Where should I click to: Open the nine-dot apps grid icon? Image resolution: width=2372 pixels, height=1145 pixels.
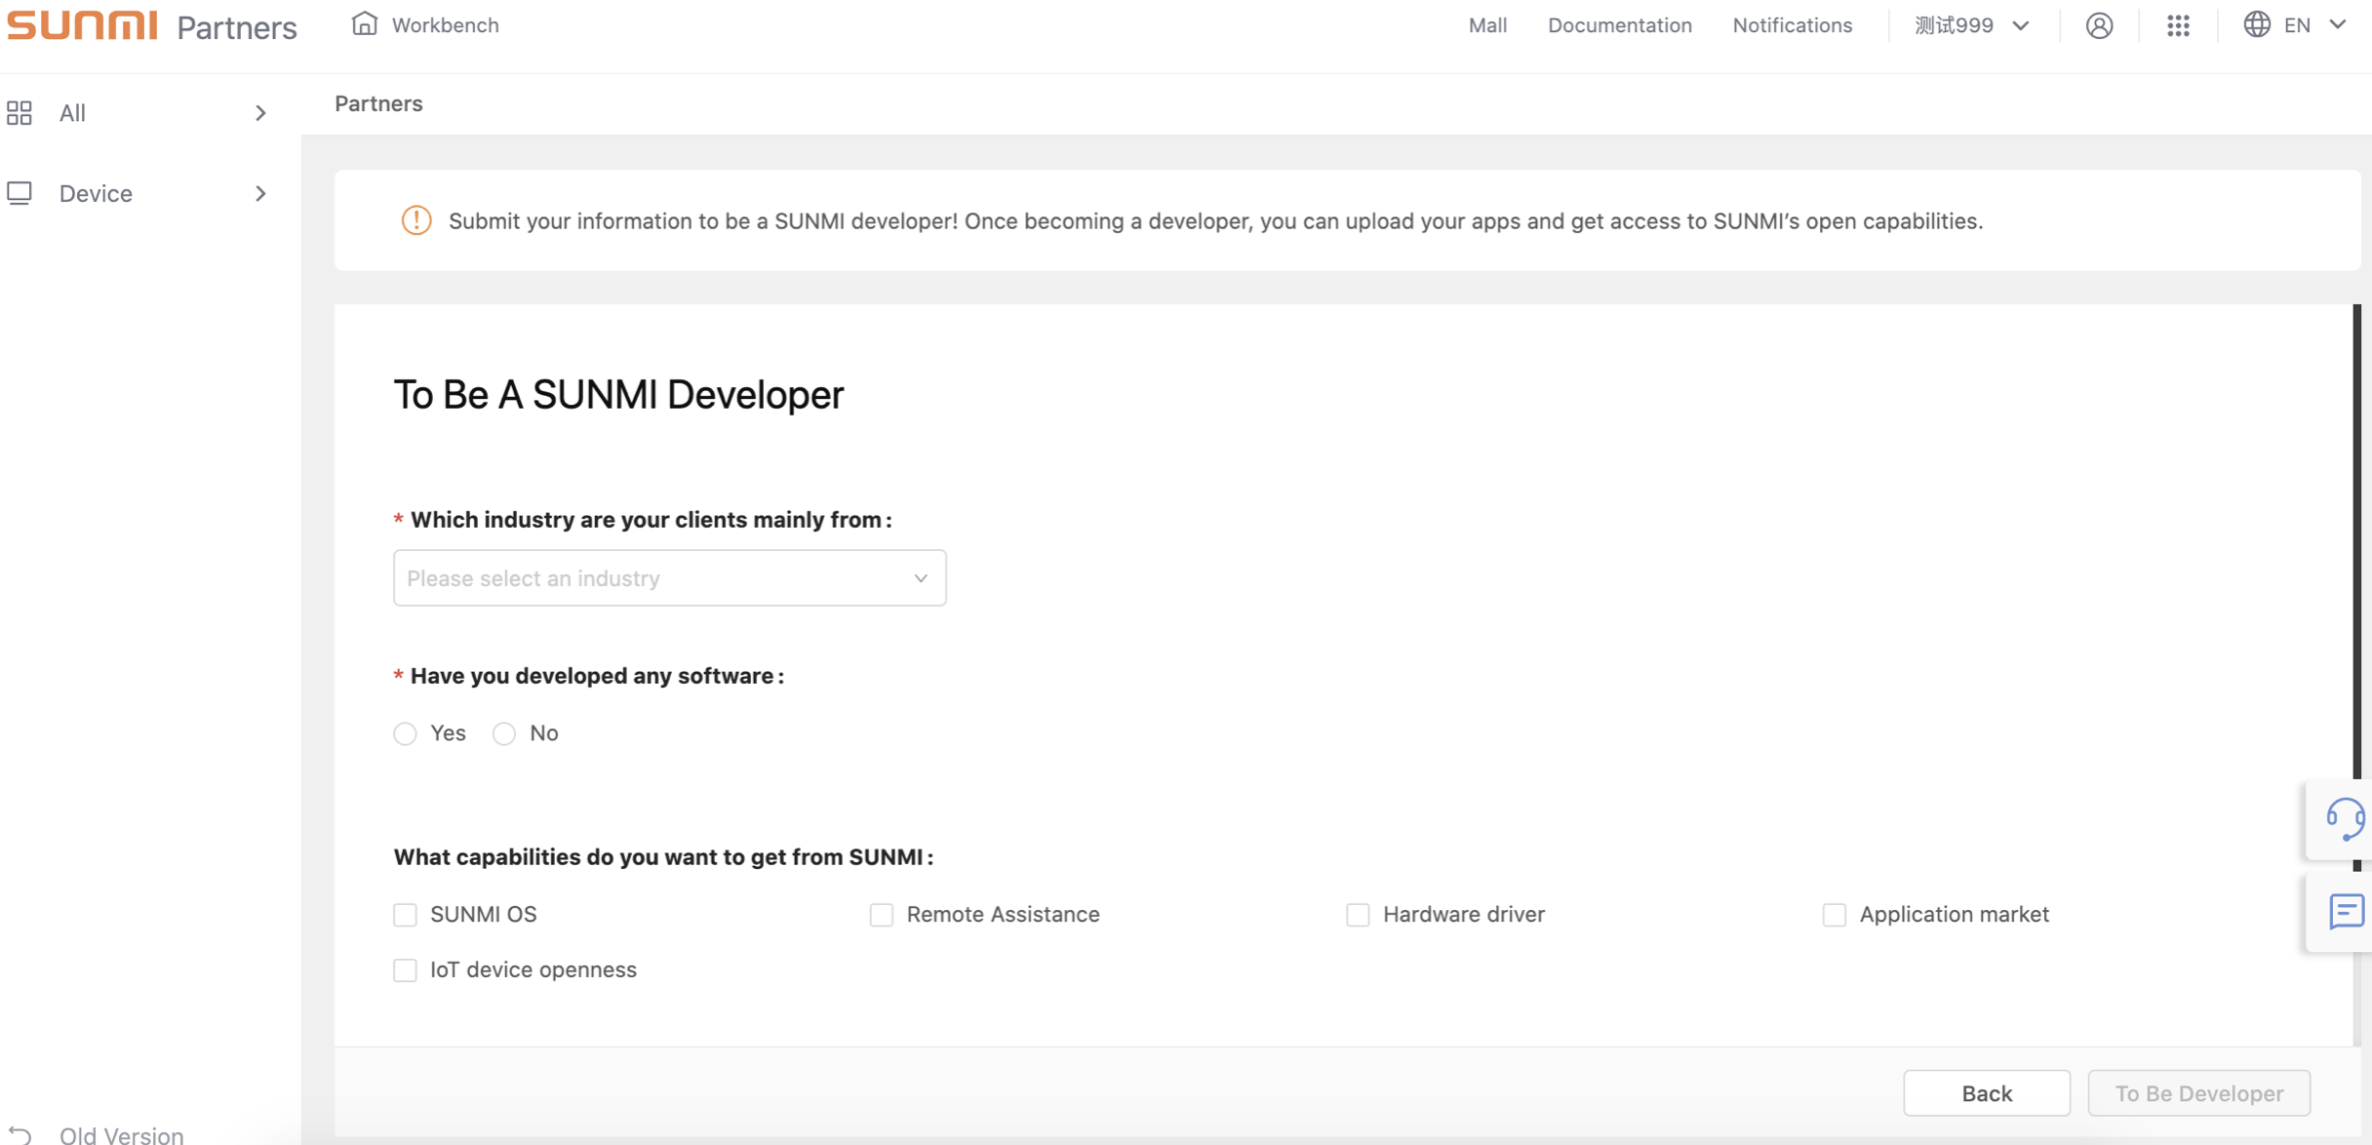pyautogui.click(x=2178, y=25)
